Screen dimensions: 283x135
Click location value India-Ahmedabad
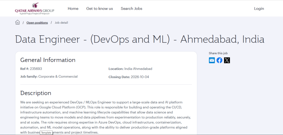(x=138, y=69)
